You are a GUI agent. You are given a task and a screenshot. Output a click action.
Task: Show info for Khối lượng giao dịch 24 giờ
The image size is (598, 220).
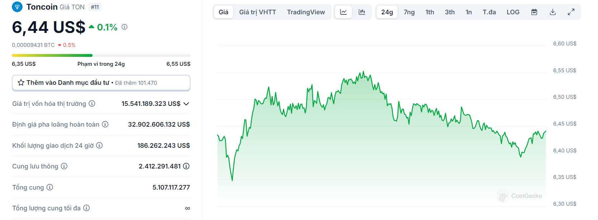coord(99,145)
